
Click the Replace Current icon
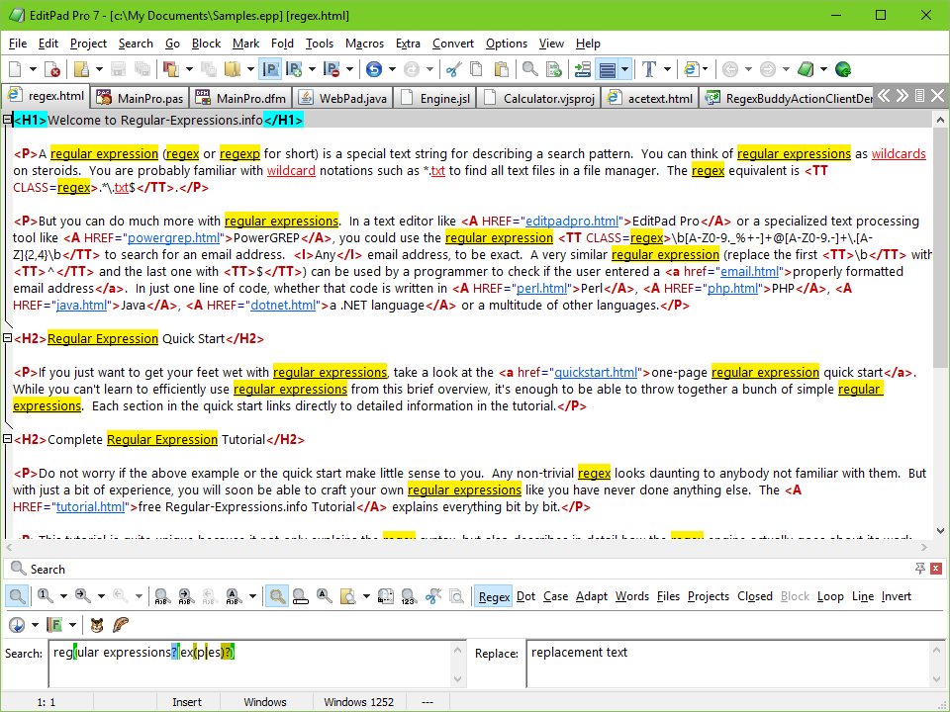(161, 596)
